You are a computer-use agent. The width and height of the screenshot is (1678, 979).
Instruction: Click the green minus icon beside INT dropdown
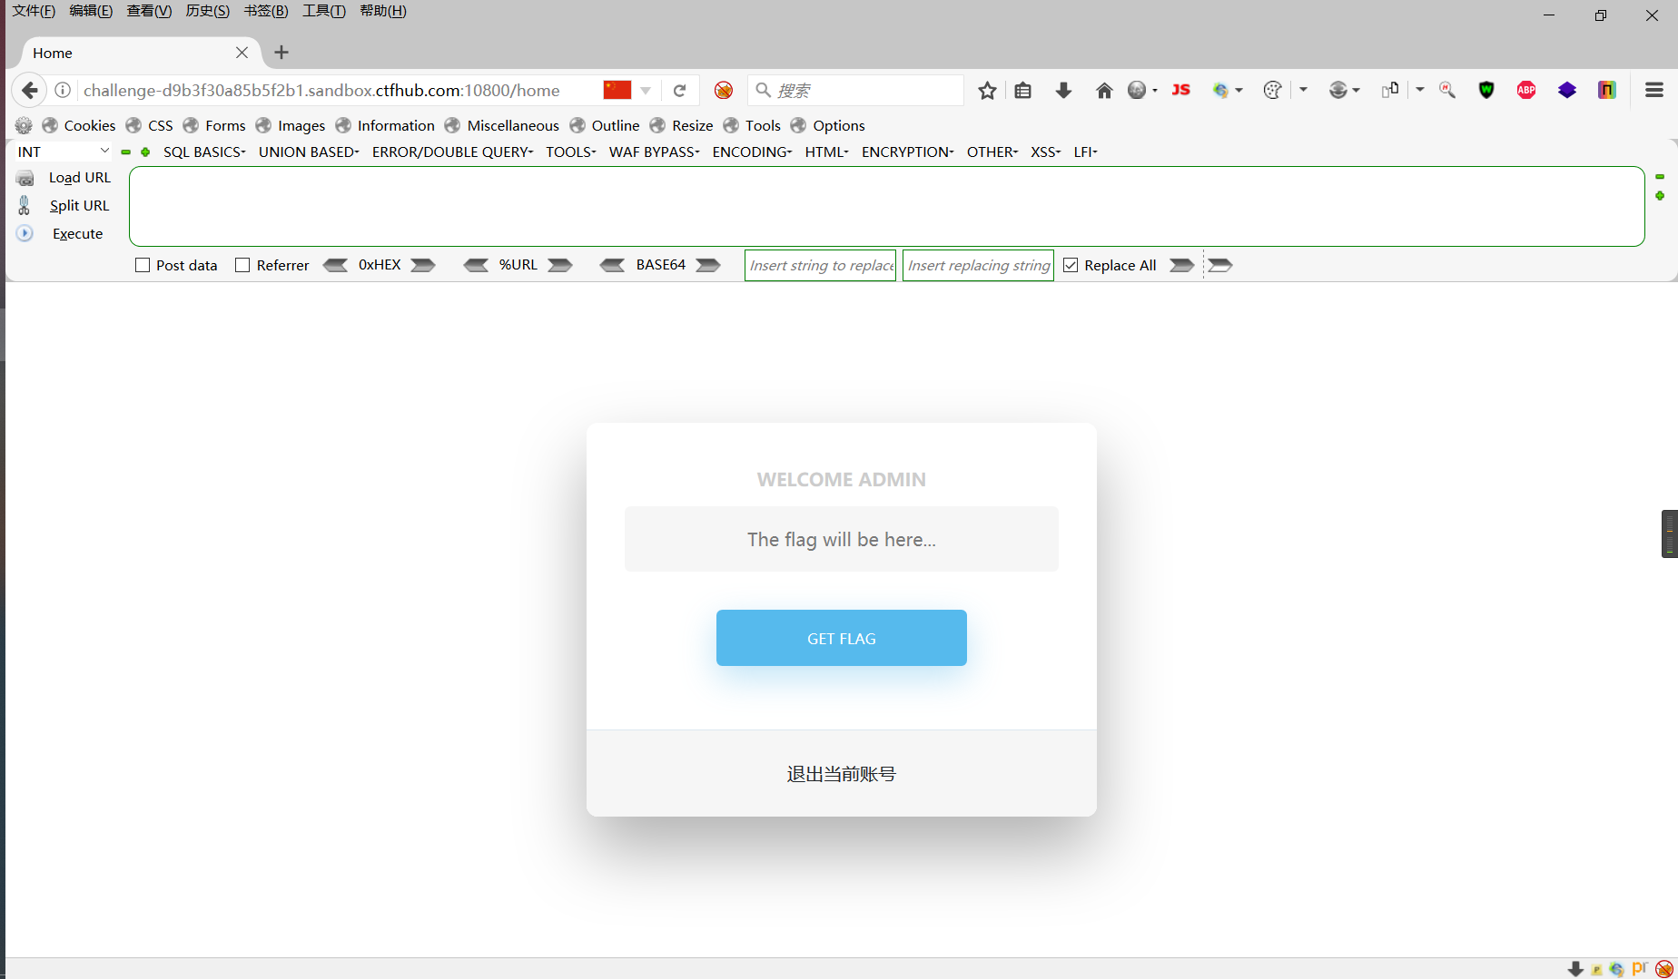coord(126,152)
